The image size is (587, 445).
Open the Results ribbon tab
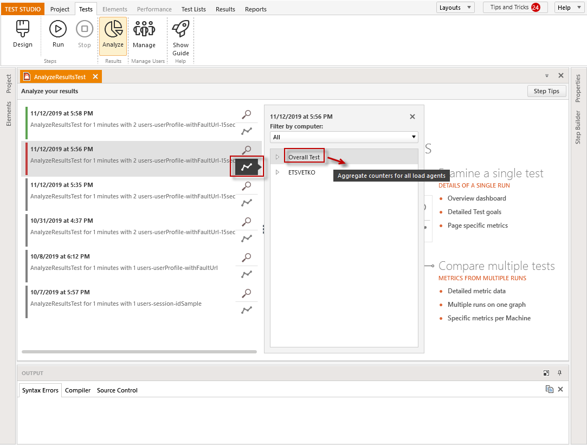(x=225, y=9)
